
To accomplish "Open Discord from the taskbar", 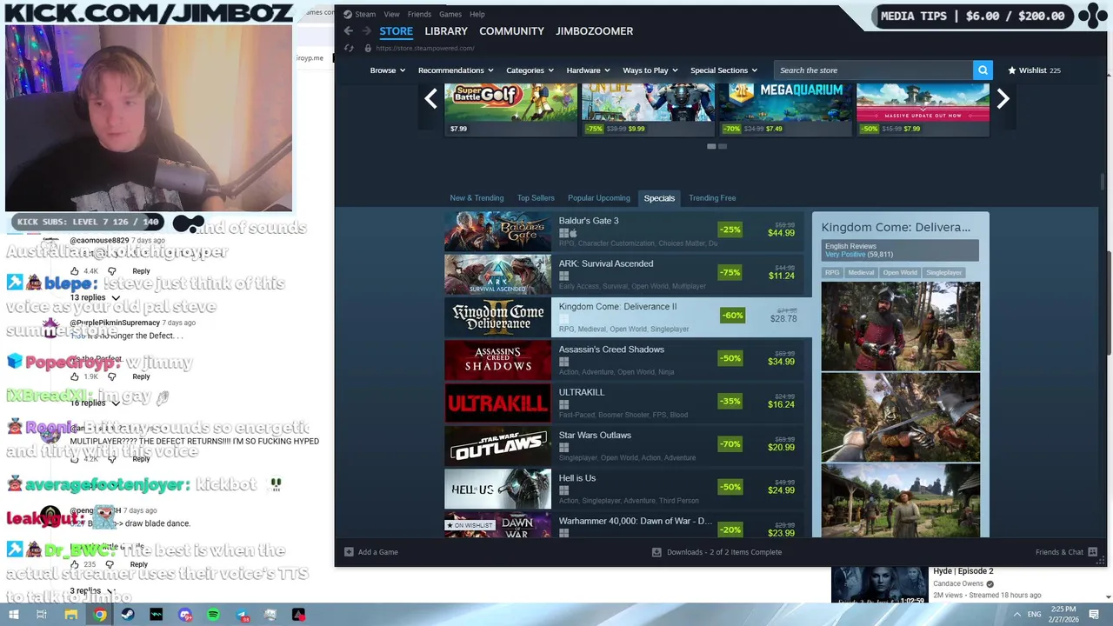I will click(x=184, y=615).
